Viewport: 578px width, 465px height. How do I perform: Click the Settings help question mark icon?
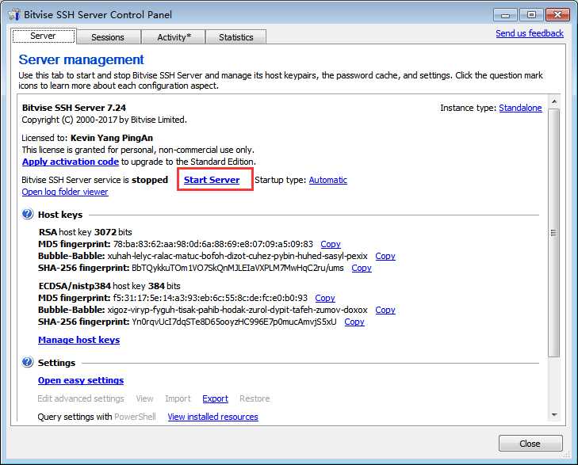tap(28, 362)
